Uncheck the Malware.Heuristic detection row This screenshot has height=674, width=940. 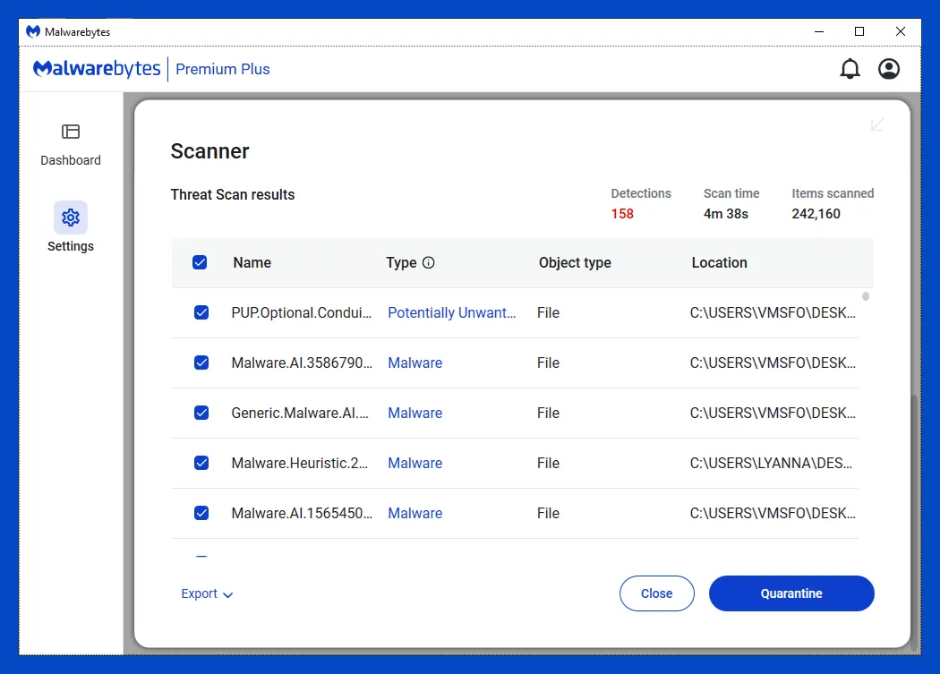point(201,464)
